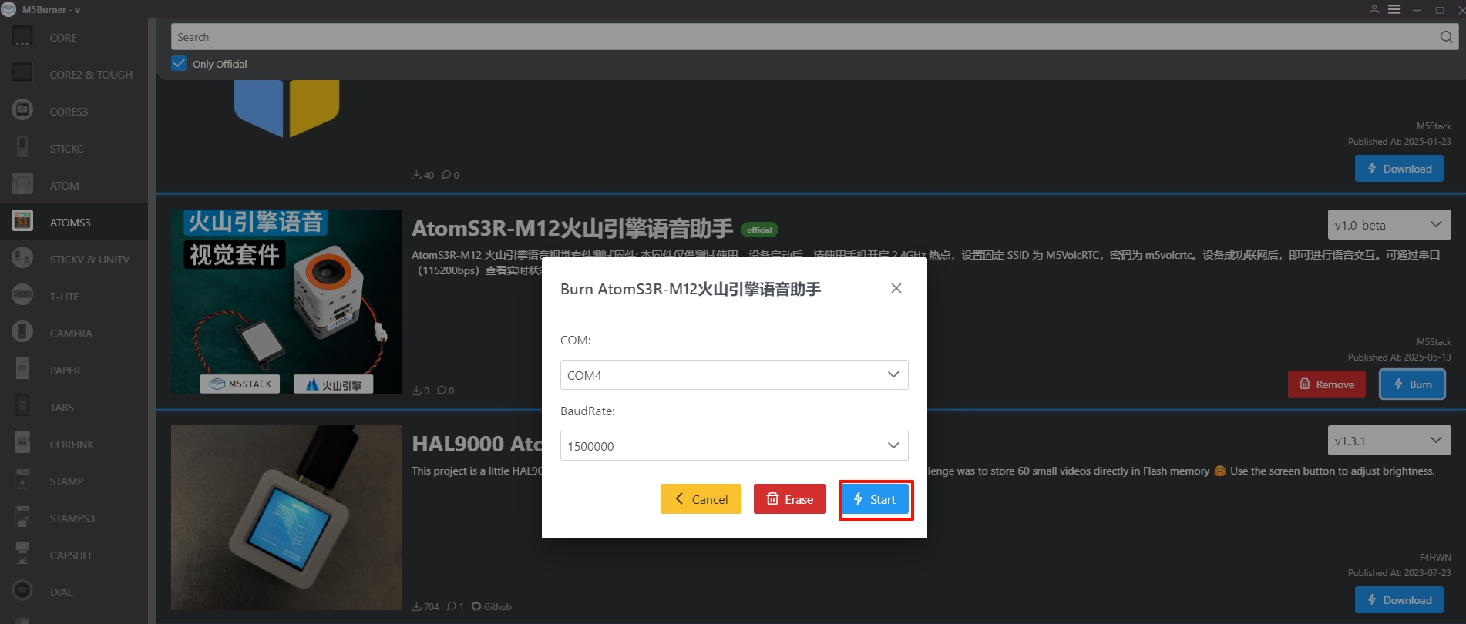Click the ATOMS3 device icon
This screenshot has height=624, width=1466.
[22, 221]
